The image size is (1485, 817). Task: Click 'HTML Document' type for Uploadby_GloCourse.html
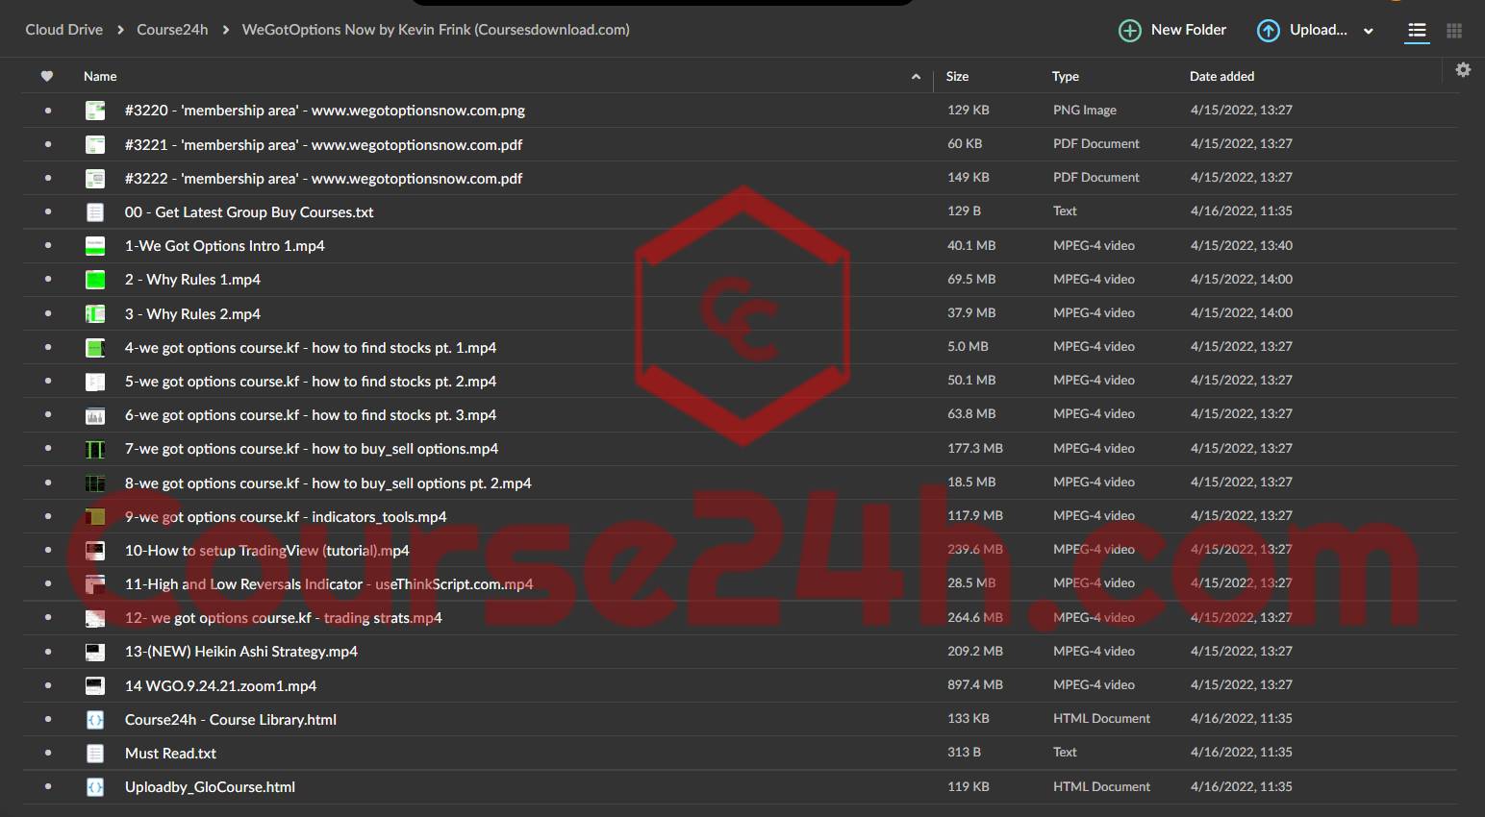(x=1101, y=786)
